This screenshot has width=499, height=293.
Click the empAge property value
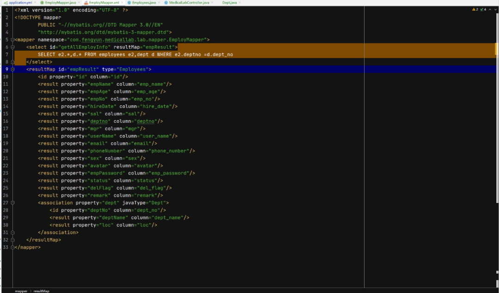pyautogui.click(x=99, y=91)
